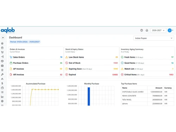
Task: Click the AP Invoices document icon
Action: [11, 69]
